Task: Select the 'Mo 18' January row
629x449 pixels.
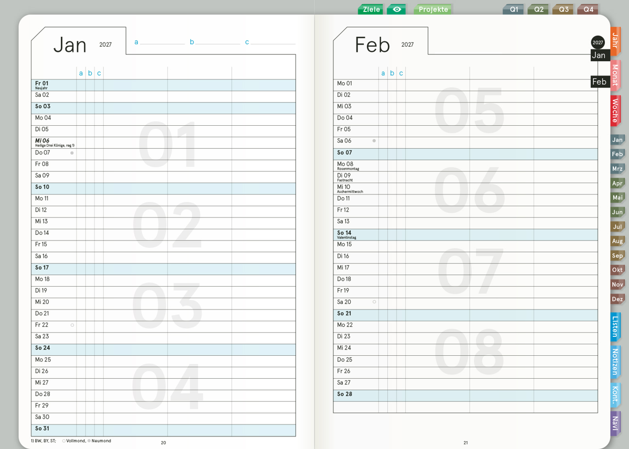Action: click(x=164, y=281)
